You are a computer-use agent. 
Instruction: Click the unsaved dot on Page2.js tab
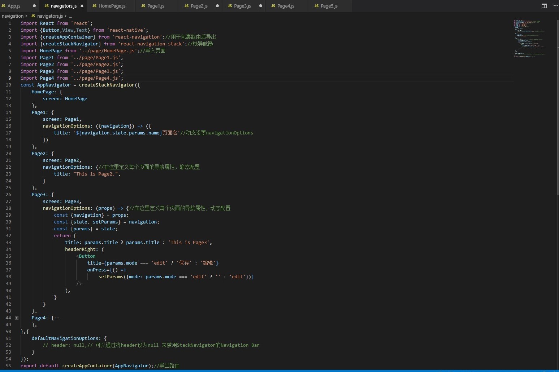tap(217, 6)
